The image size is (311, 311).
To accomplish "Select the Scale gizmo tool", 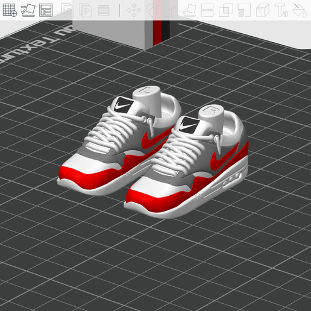I will pos(171,10).
